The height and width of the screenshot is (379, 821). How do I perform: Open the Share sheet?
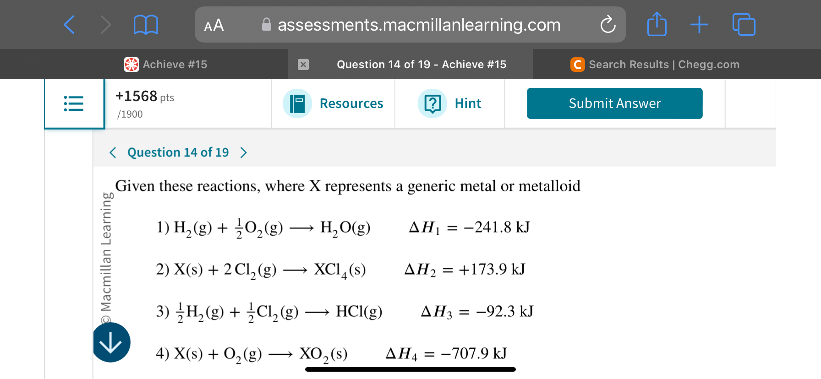pos(657,25)
